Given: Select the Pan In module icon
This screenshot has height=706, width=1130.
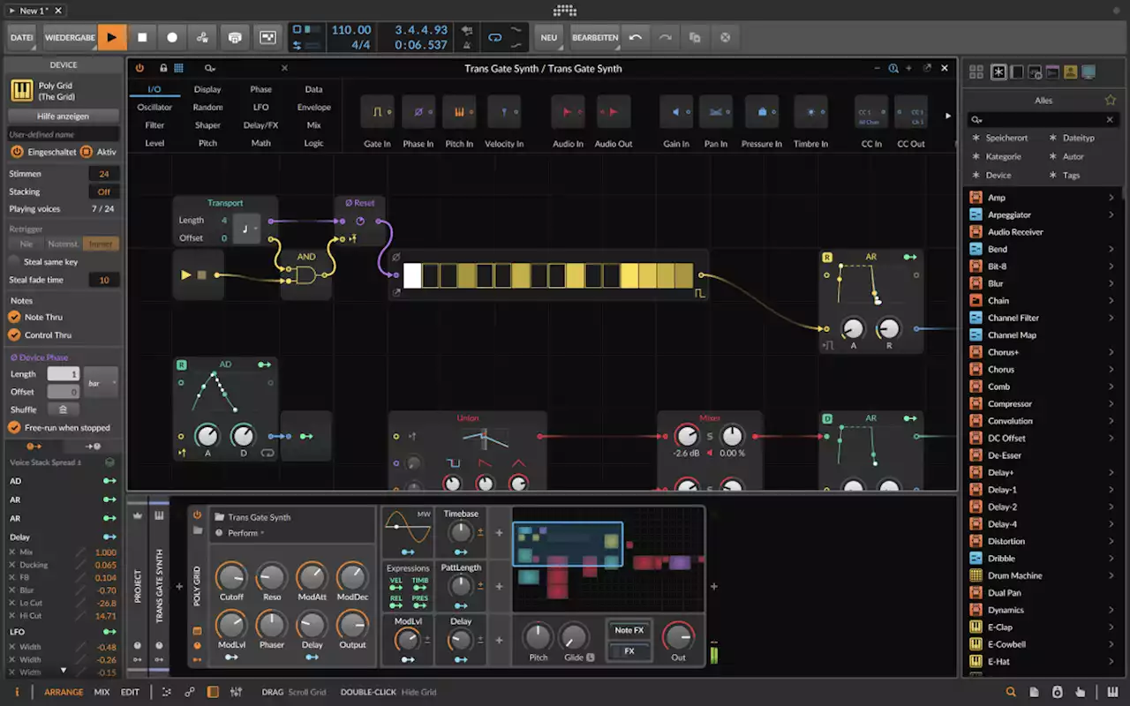Looking at the screenshot, I should (x=716, y=112).
